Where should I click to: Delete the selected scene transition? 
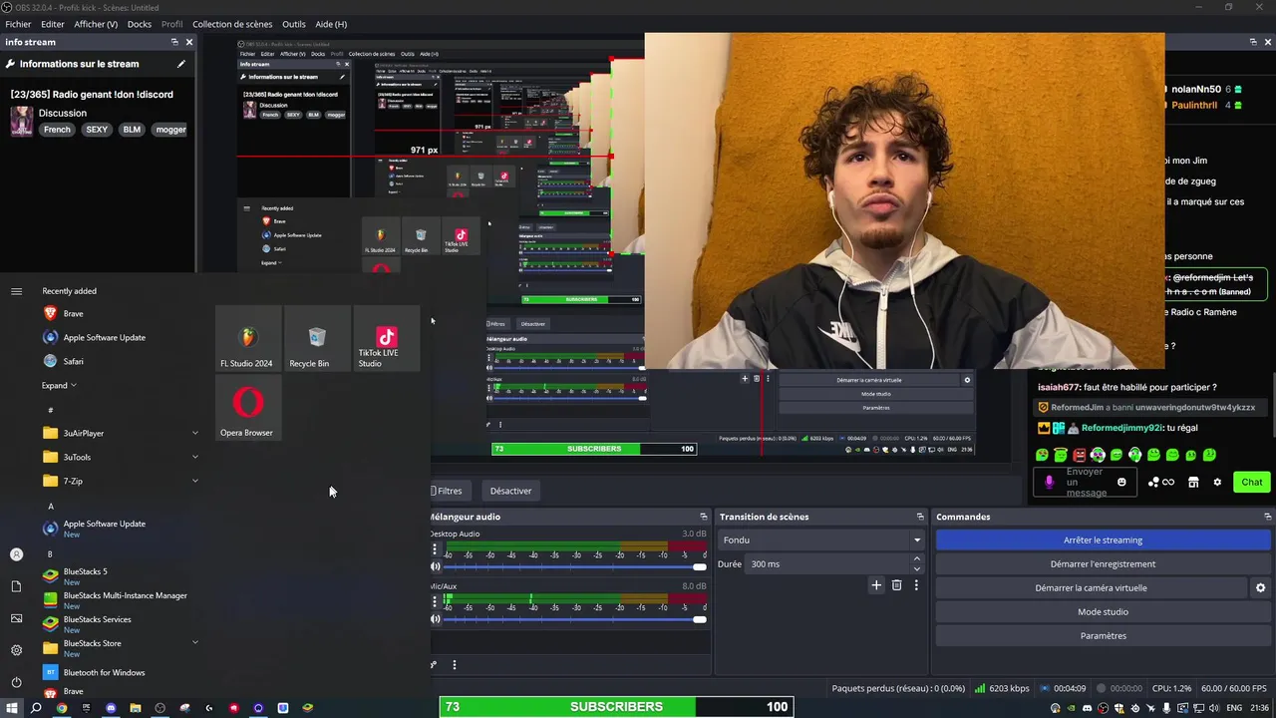896,585
